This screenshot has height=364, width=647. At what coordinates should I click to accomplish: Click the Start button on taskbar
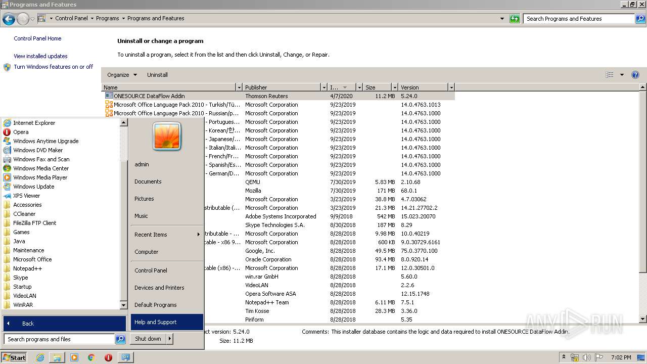[x=15, y=357]
